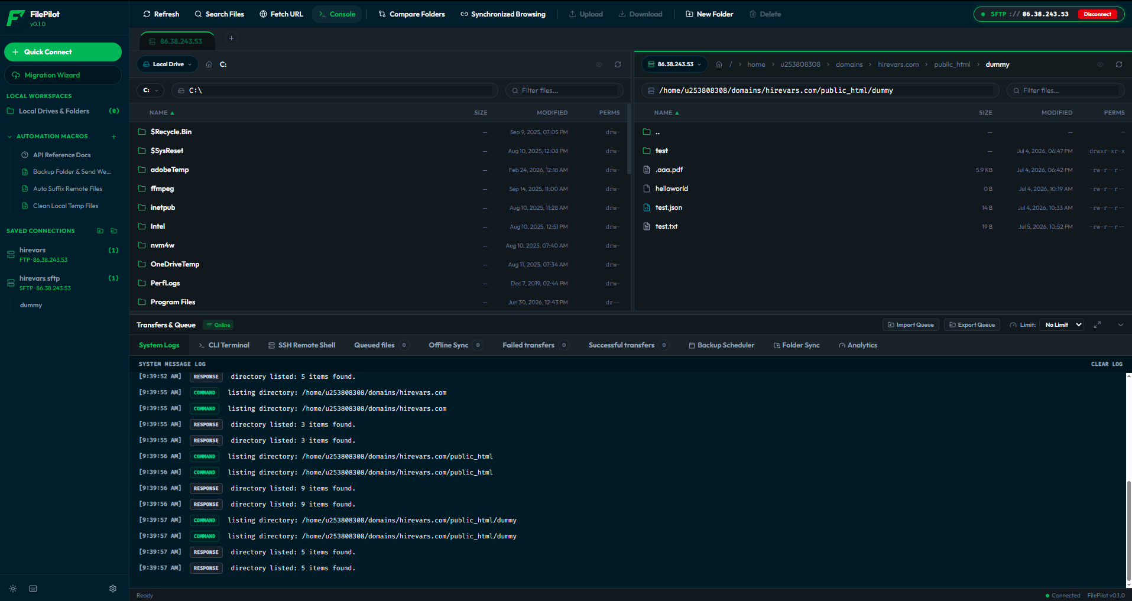The image size is (1132, 601).
Task: Open the C: drive selector dropdown
Action: [151, 90]
